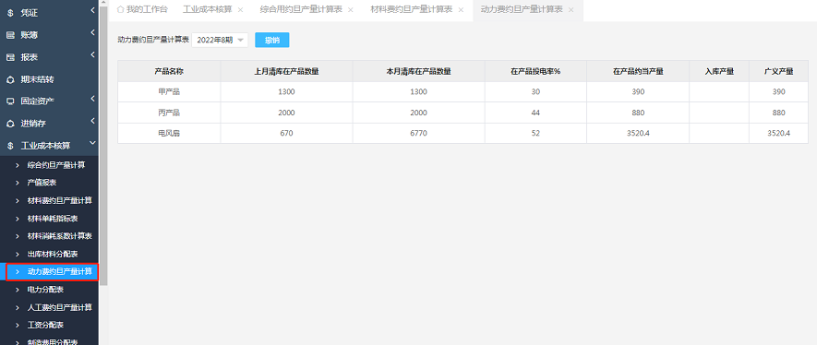
Task: Click the dollar icon beside 凭证
Action: tap(10, 13)
